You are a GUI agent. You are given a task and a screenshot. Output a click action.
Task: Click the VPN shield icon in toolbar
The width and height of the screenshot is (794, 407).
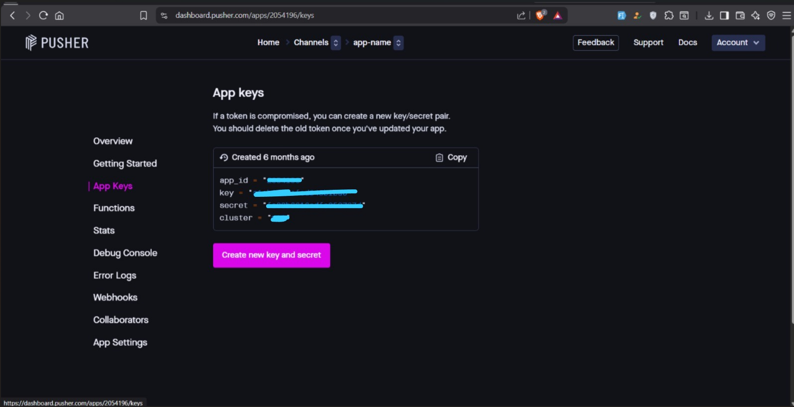tap(771, 15)
